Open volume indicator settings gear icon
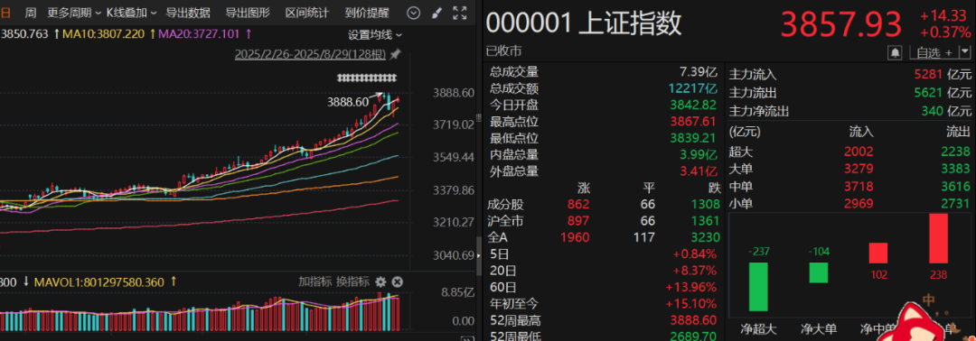This screenshot has width=976, height=341. [x=381, y=282]
